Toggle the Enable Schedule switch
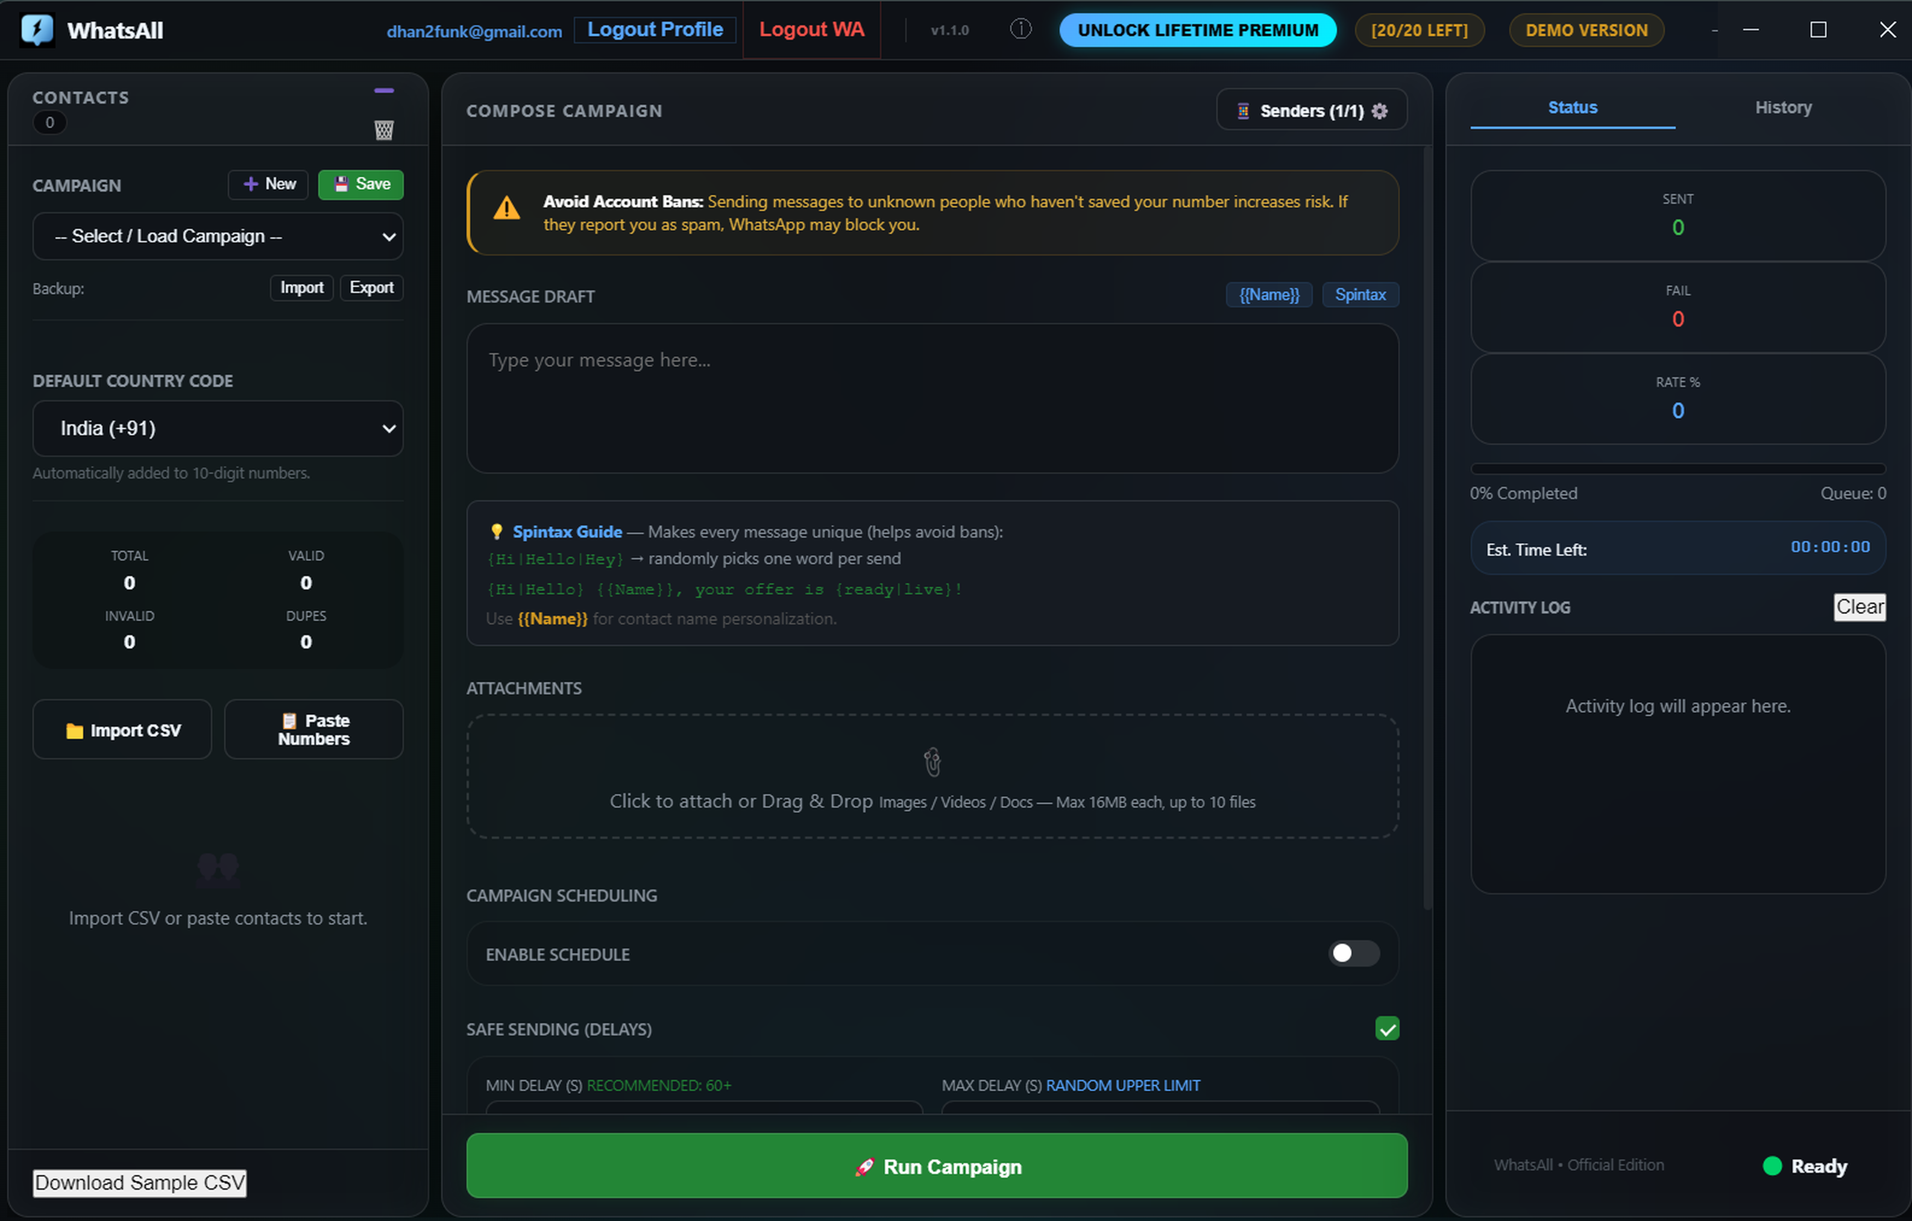Screen dimensions: 1912x1221 pos(1354,953)
